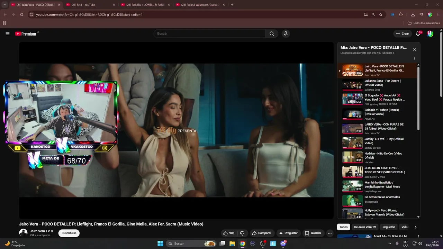Click the search magnifier button
The height and width of the screenshot is (249, 443).
coord(272,34)
